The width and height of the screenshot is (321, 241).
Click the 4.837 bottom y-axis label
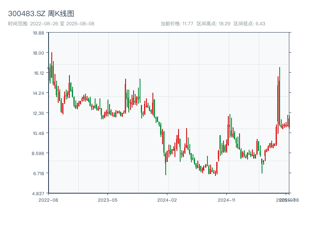point(39,194)
